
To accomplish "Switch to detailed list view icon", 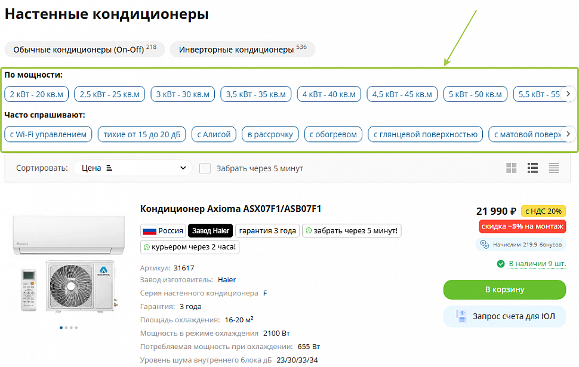I will pos(532,168).
